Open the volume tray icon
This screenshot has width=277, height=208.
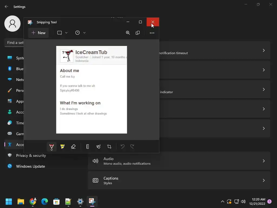coord(243,201)
